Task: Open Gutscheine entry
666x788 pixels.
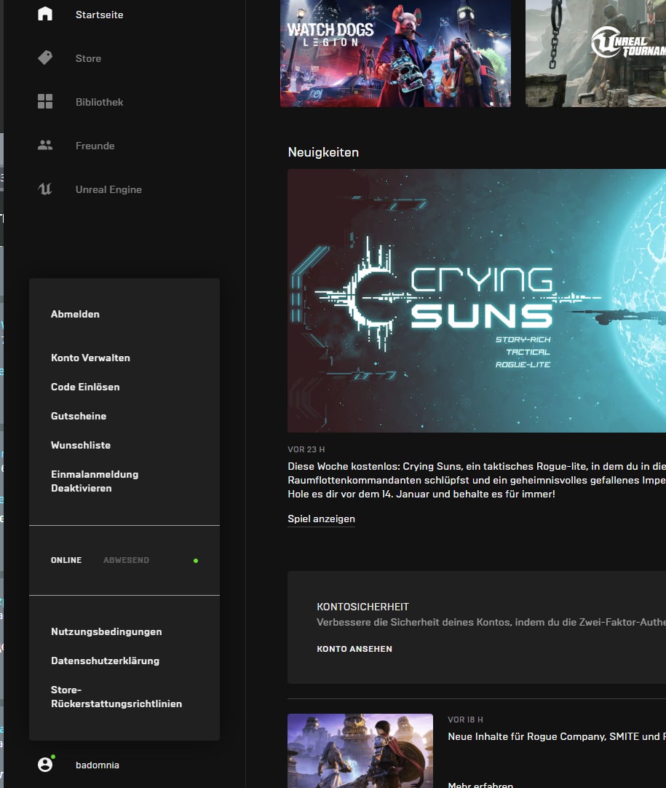Action: pos(79,416)
